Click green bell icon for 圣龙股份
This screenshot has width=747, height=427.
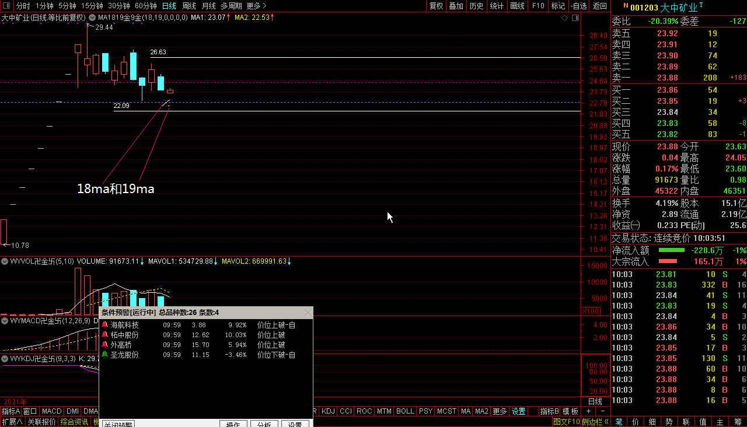tap(105, 355)
